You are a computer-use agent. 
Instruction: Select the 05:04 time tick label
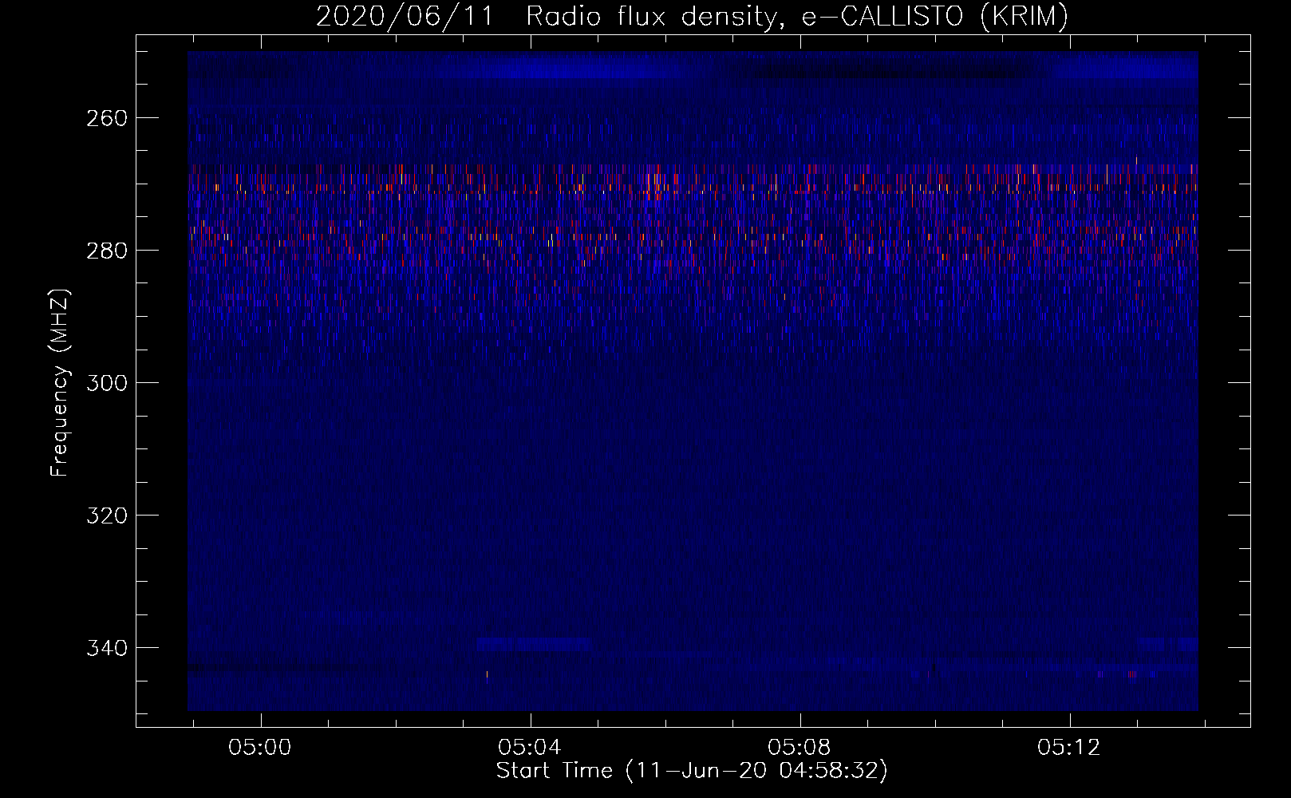click(x=530, y=748)
